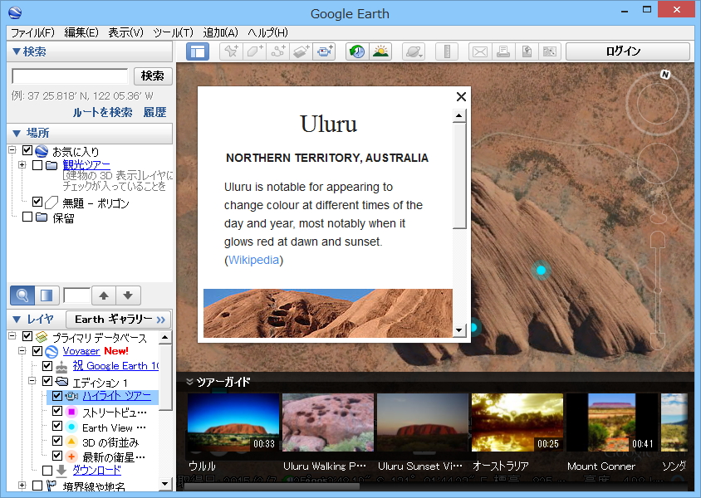The image size is (701, 498).
Task: Open the planet switcher icon
Action: click(x=414, y=51)
